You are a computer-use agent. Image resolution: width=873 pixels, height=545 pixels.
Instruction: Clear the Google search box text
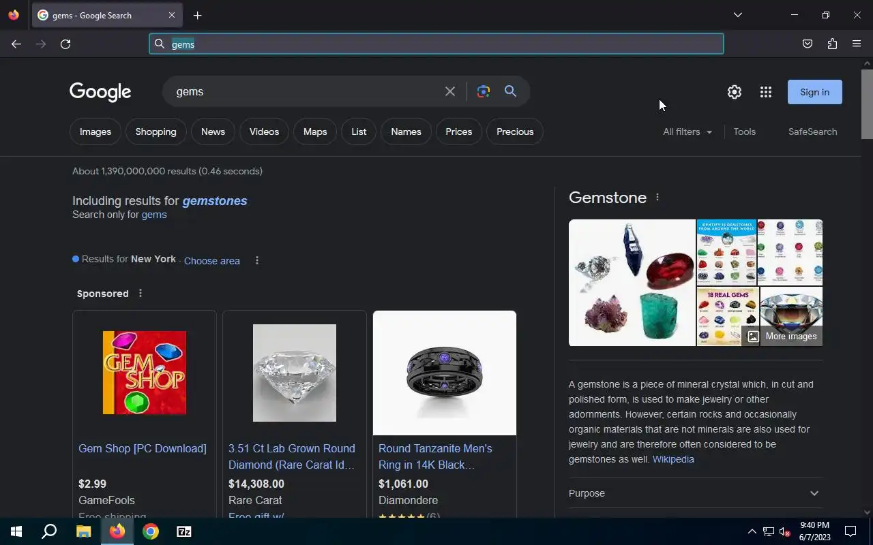[x=450, y=91]
